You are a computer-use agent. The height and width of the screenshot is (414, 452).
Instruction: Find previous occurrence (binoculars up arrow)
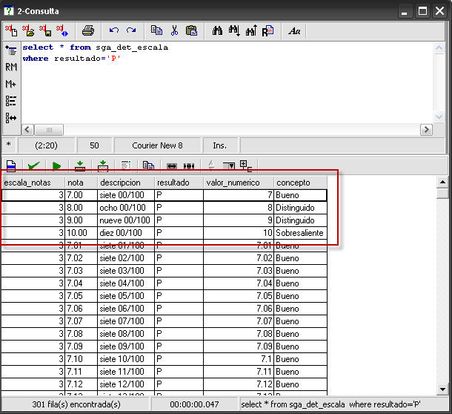pyautogui.click(x=251, y=30)
